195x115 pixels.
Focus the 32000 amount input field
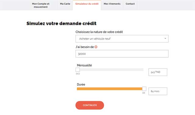pos(122,54)
